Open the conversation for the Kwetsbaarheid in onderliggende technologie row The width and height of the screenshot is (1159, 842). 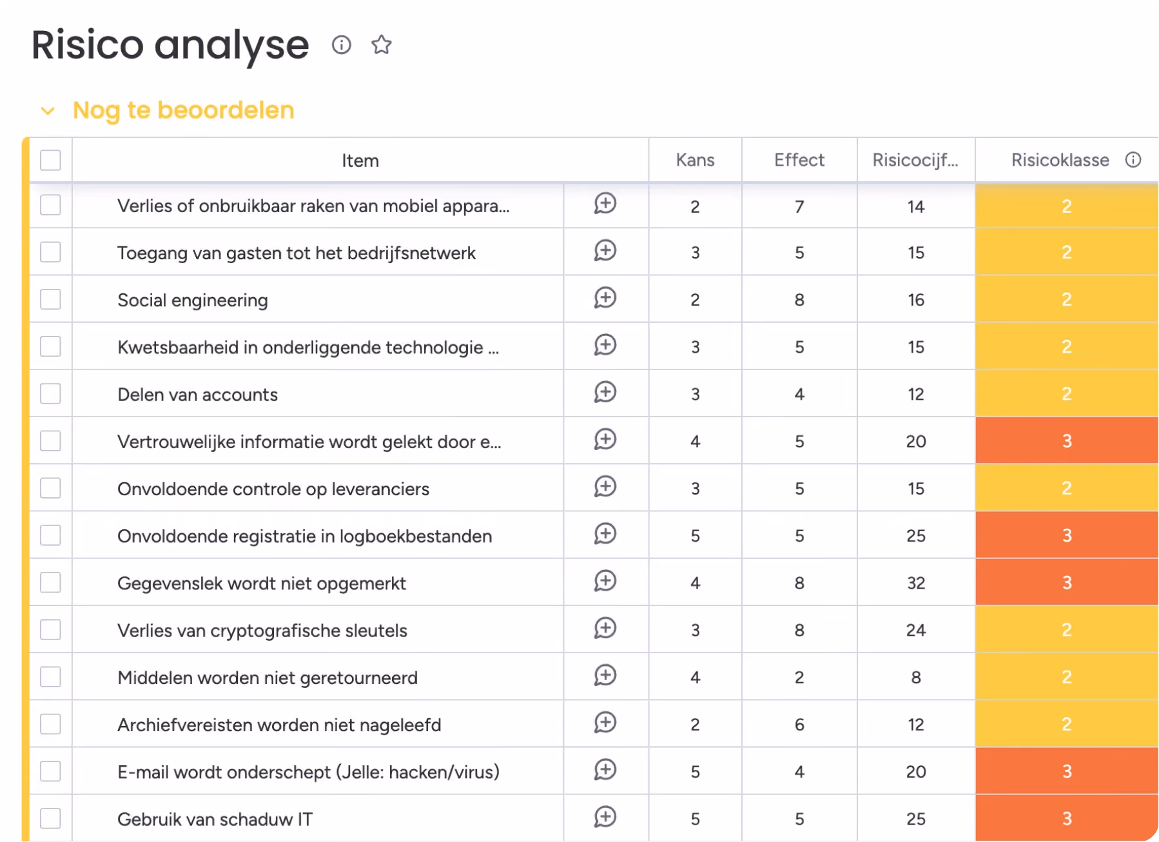point(605,346)
